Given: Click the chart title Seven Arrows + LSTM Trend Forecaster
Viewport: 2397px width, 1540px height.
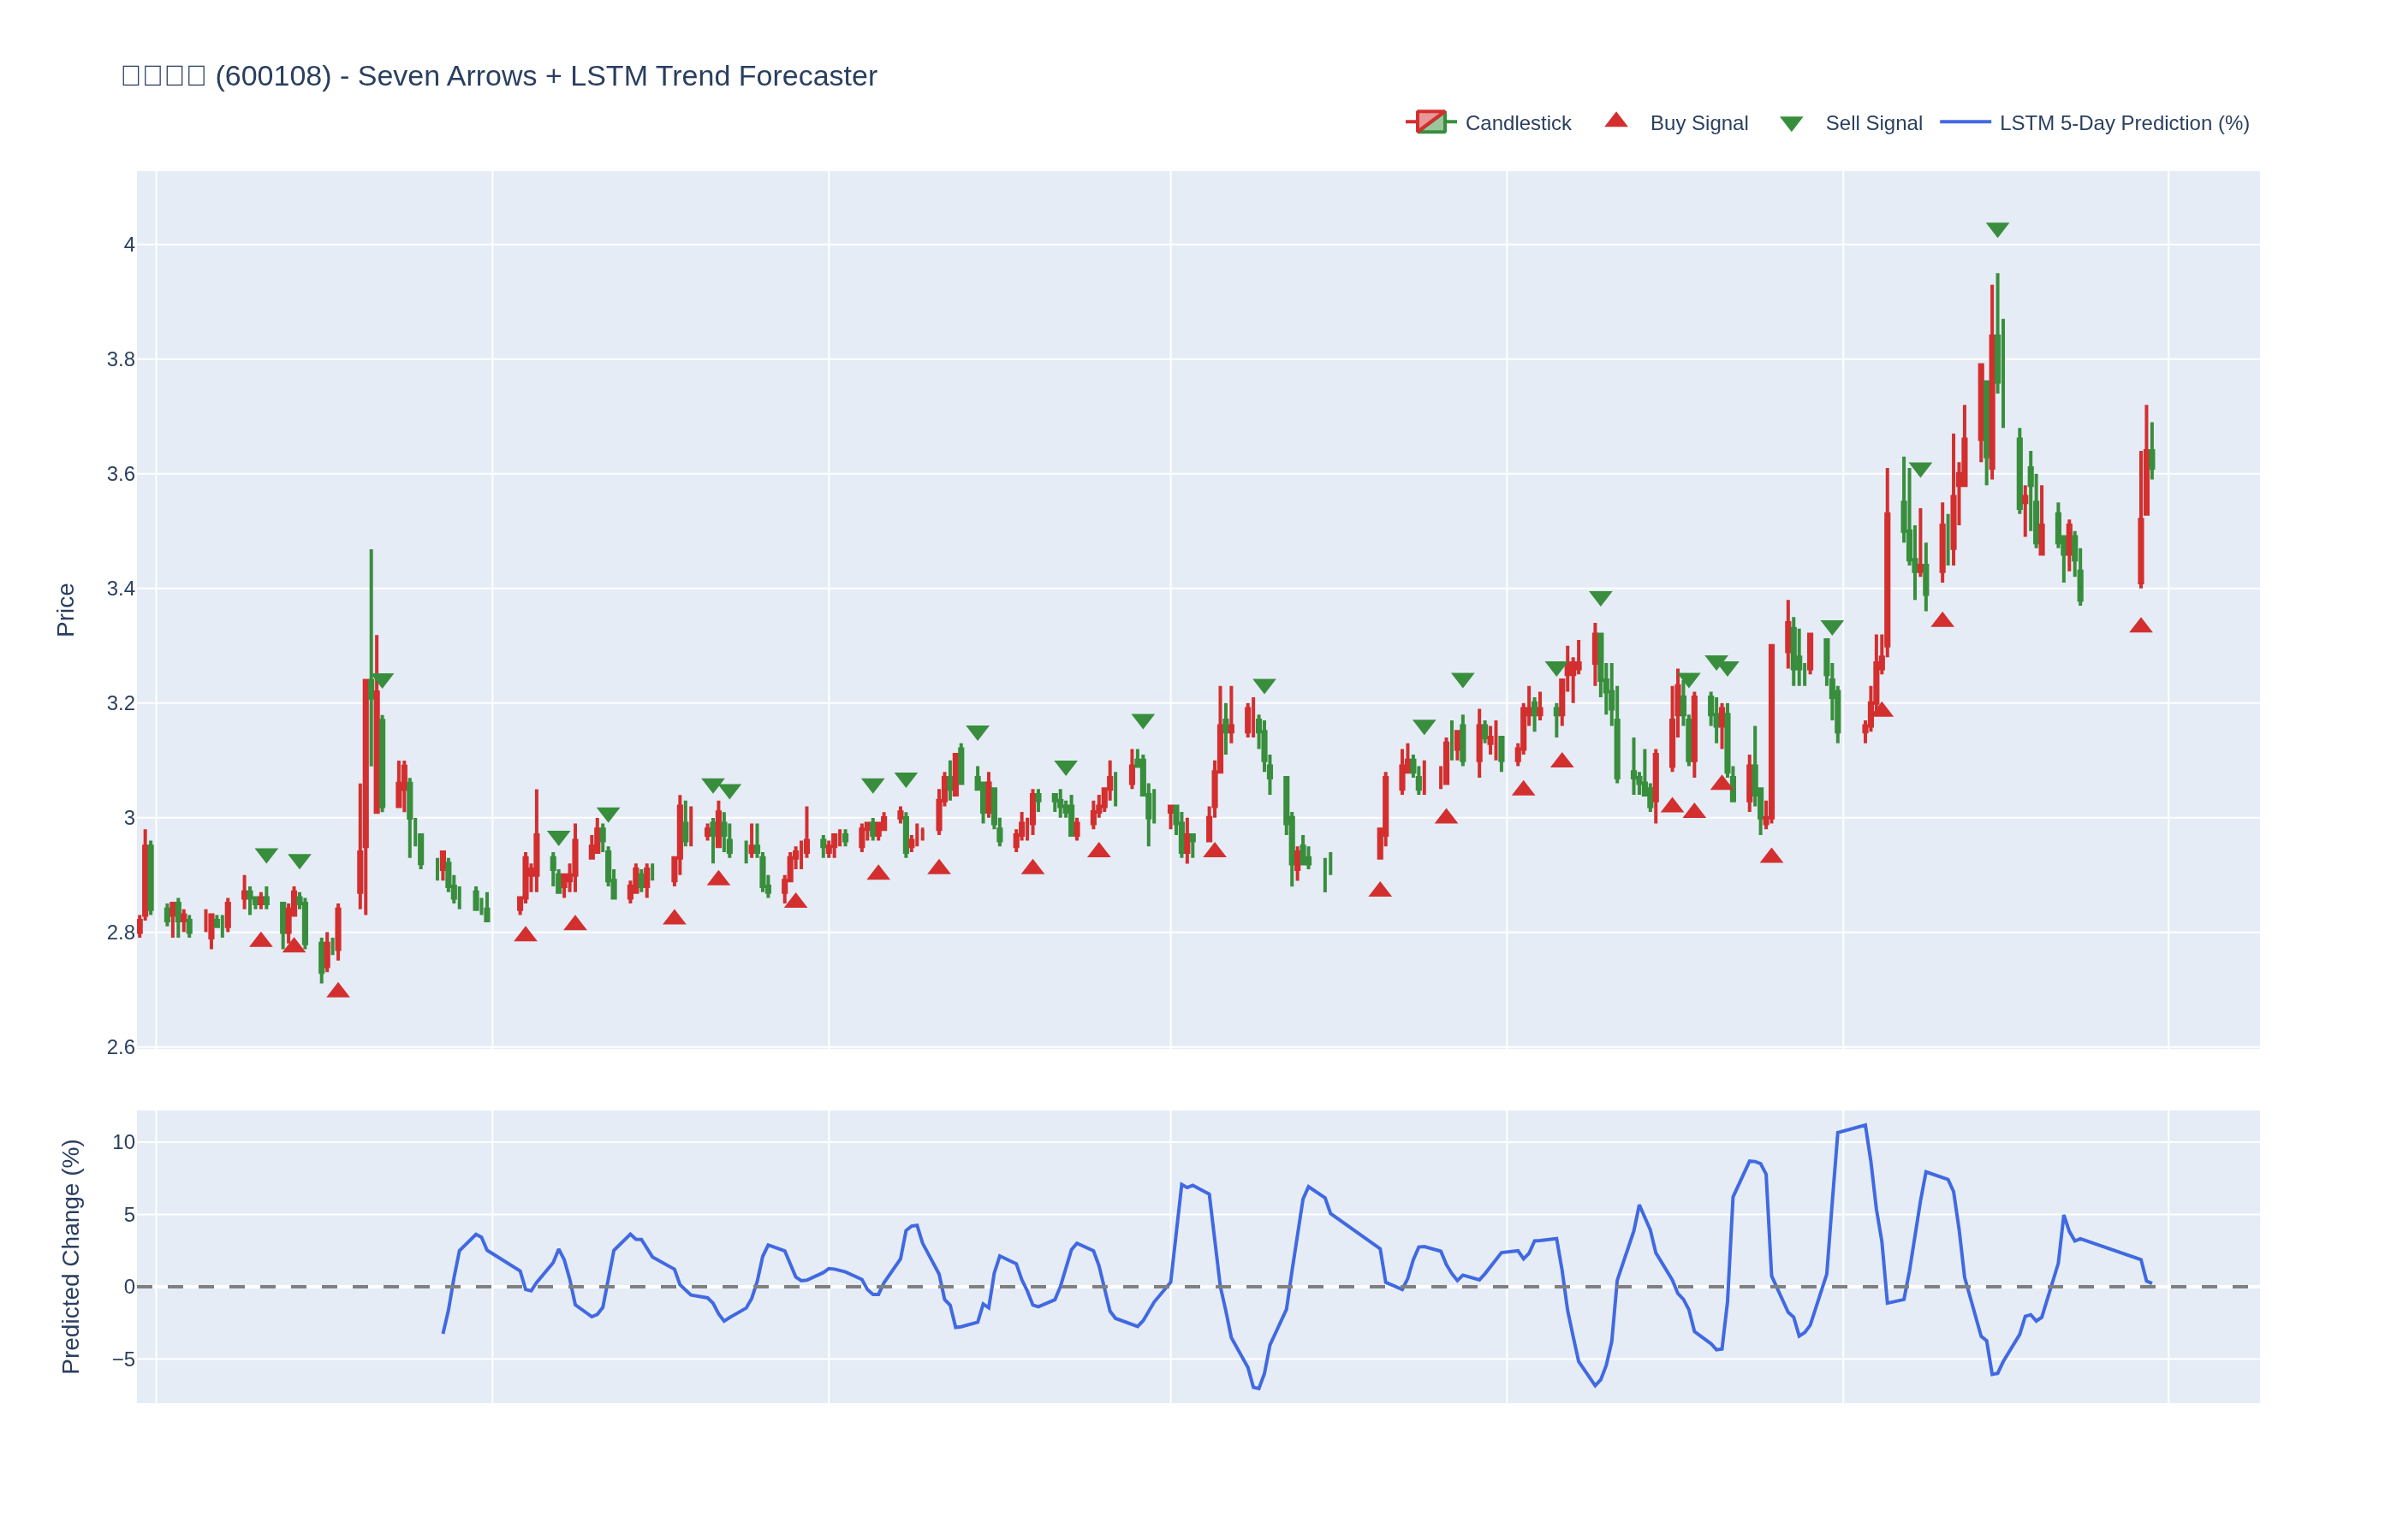Looking at the screenshot, I should point(616,76).
